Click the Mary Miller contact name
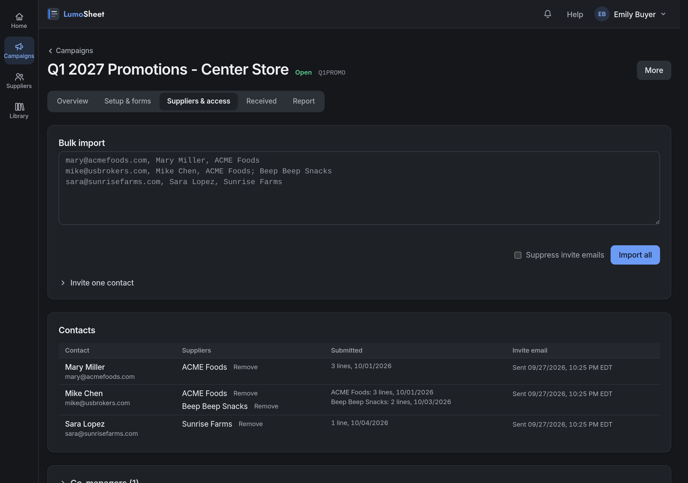 (x=85, y=367)
